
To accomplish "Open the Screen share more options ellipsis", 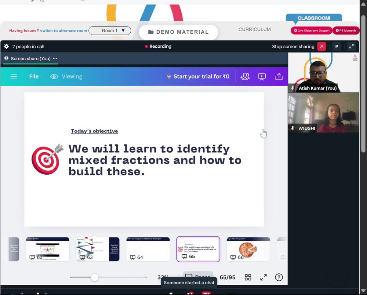I will click(x=55, y=58).
